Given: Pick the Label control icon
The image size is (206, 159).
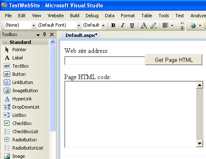Looking at the screenshot, I should tap(7, 58).
